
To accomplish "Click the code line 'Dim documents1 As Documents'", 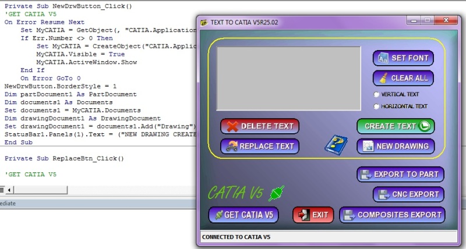I will pos(58,102).
